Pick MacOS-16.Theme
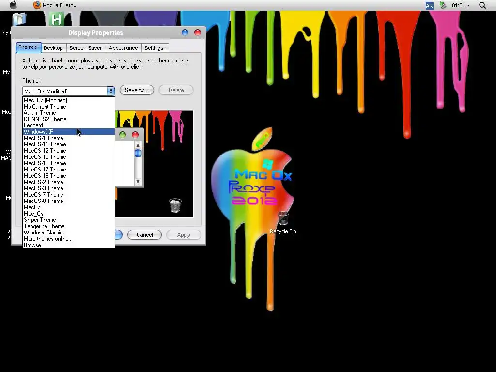This screenshot has height=372, width=496. [69, 163]
